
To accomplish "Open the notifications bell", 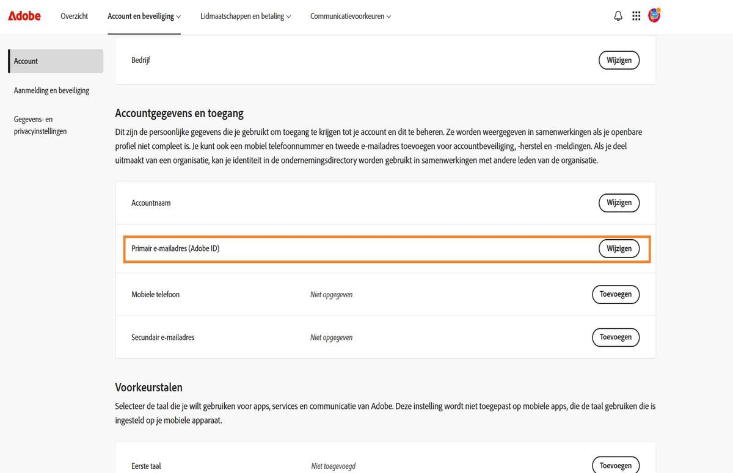I will pos(618,15).
